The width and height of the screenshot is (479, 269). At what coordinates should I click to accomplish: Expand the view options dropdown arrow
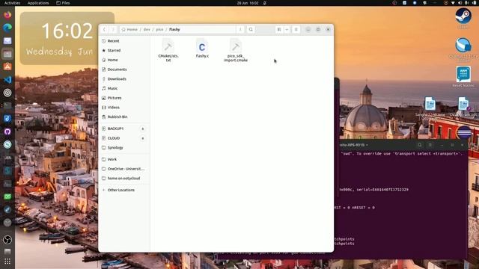point(287,30)
